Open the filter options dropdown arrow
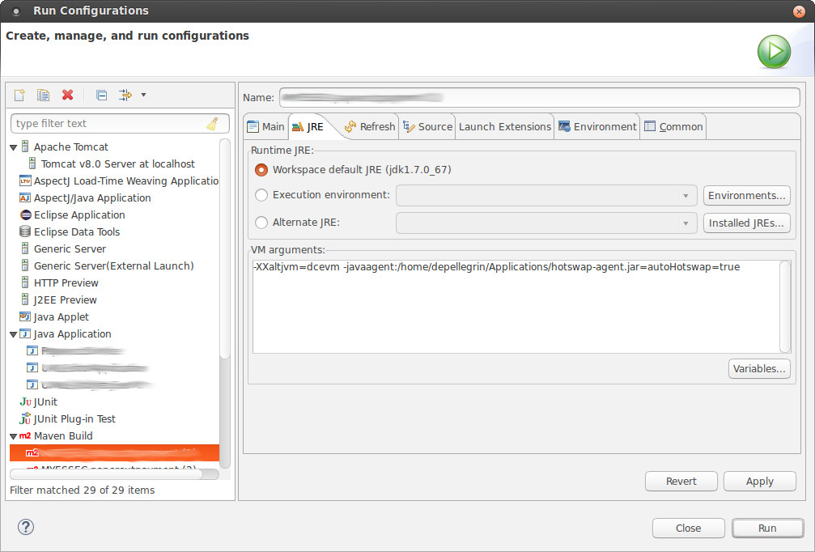The height and width of the screenshot is (552, 815). [143, 95]
